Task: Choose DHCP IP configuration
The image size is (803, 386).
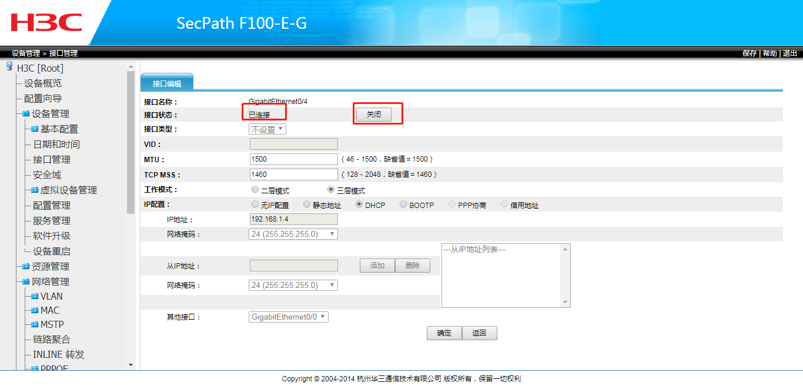Action: tap(359, 204)
